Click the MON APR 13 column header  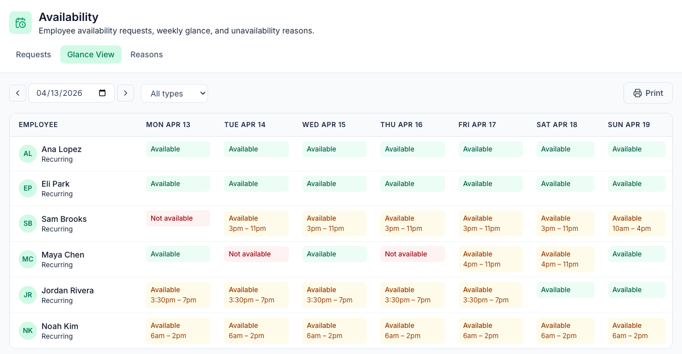pos(168,125)
